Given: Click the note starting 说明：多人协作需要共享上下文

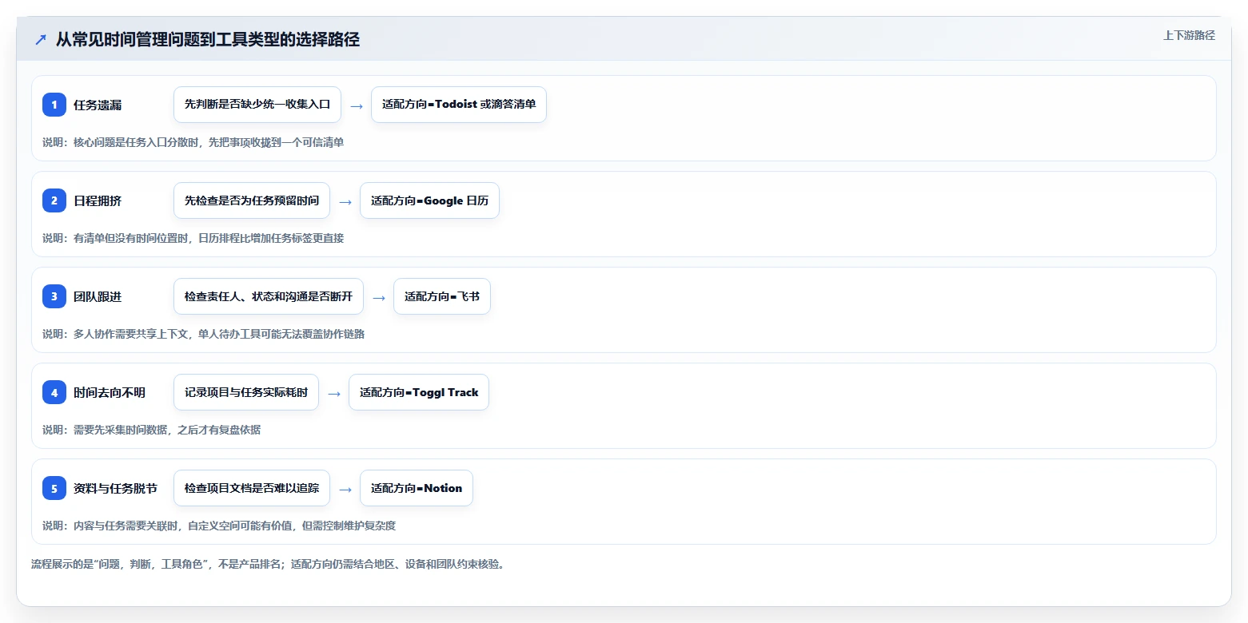Looking at the screenshot, I should point(203,334).
